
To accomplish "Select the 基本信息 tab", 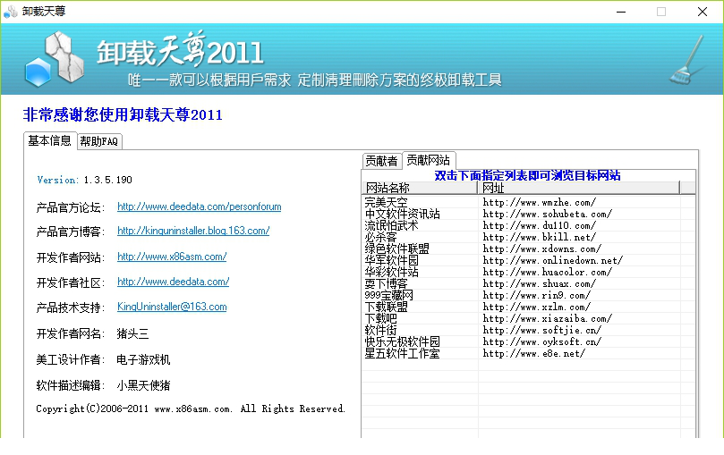I will (49, 140).
